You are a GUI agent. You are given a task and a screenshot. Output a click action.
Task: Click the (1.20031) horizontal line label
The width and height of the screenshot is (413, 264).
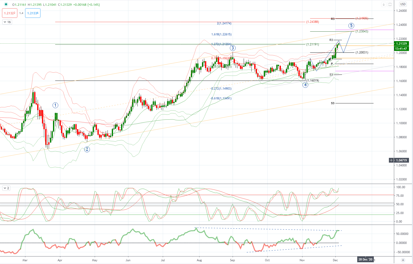(362, 52)
